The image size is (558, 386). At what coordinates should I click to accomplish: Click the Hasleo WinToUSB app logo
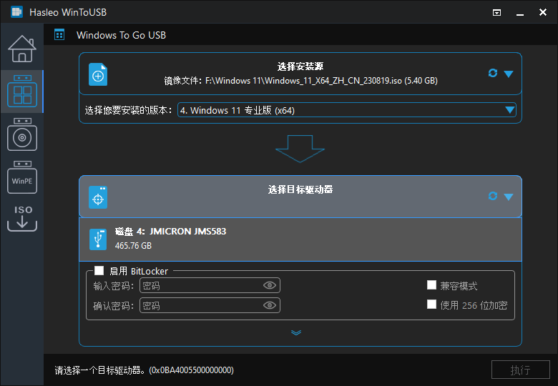16,12
